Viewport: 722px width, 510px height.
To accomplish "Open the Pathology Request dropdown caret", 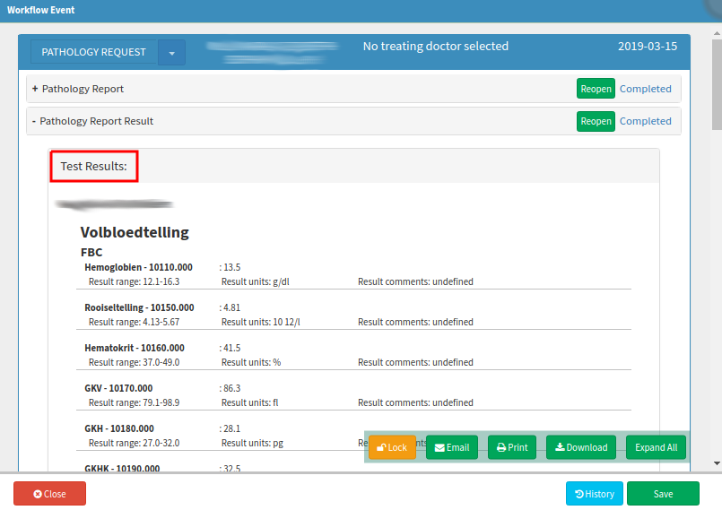I will click(x=172, y=53).
